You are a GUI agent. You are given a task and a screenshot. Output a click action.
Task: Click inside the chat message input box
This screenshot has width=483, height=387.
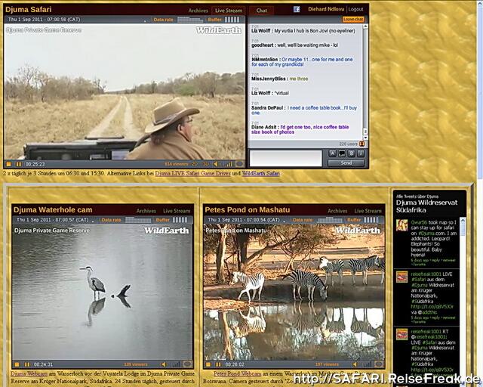coord(286,158)
